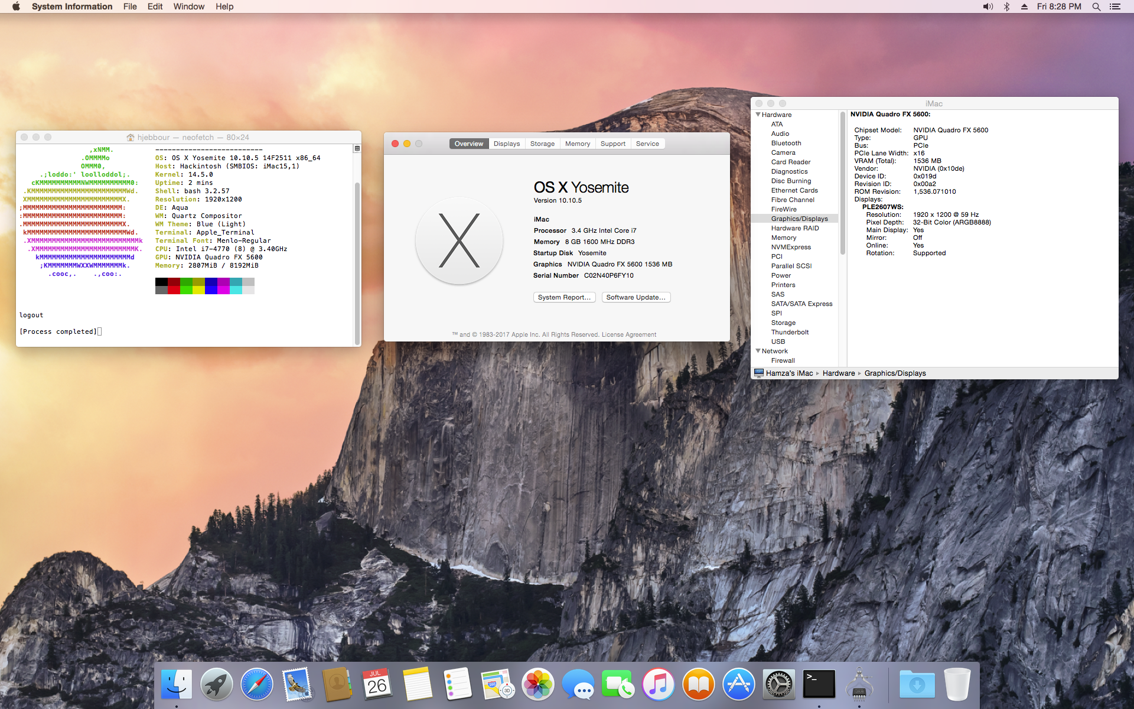Select Storage in the Hardware sidebar

pos(783,323)
